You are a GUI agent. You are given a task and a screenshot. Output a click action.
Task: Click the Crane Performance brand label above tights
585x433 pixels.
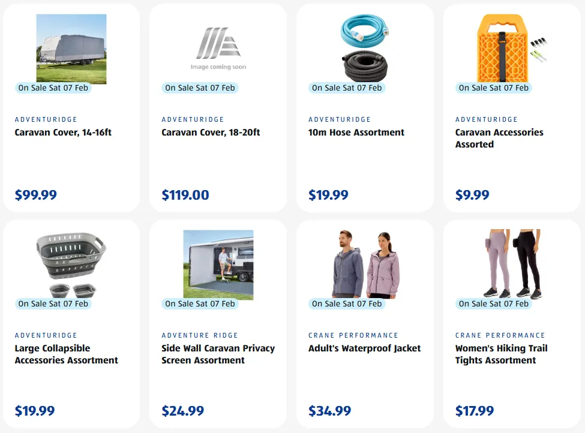click(x=500, y=335)
